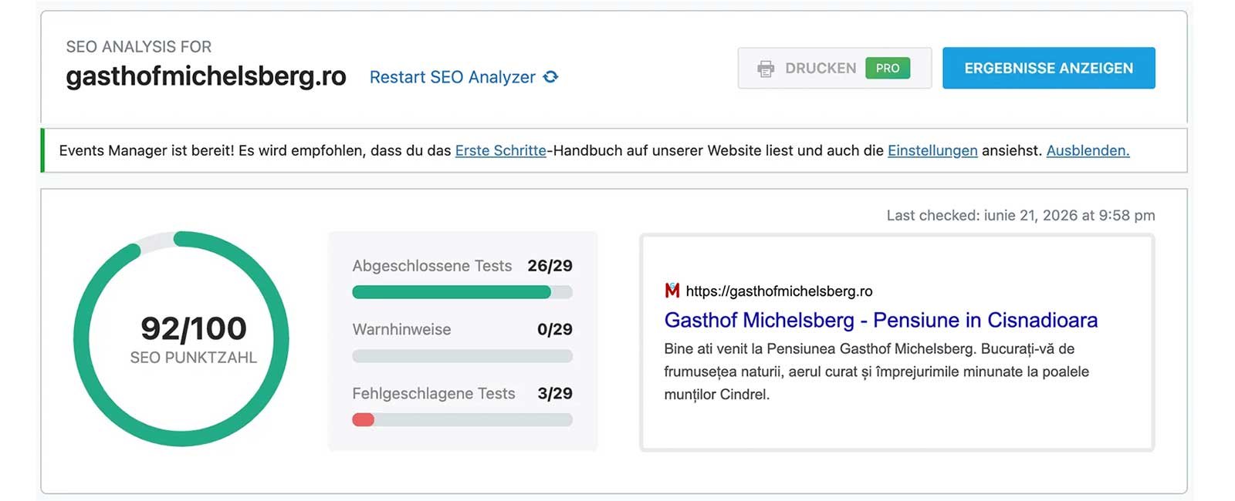Click the Warnhinweise progress bar
The height and width of the screenshot is (501, 1235).
coord(462,356)
